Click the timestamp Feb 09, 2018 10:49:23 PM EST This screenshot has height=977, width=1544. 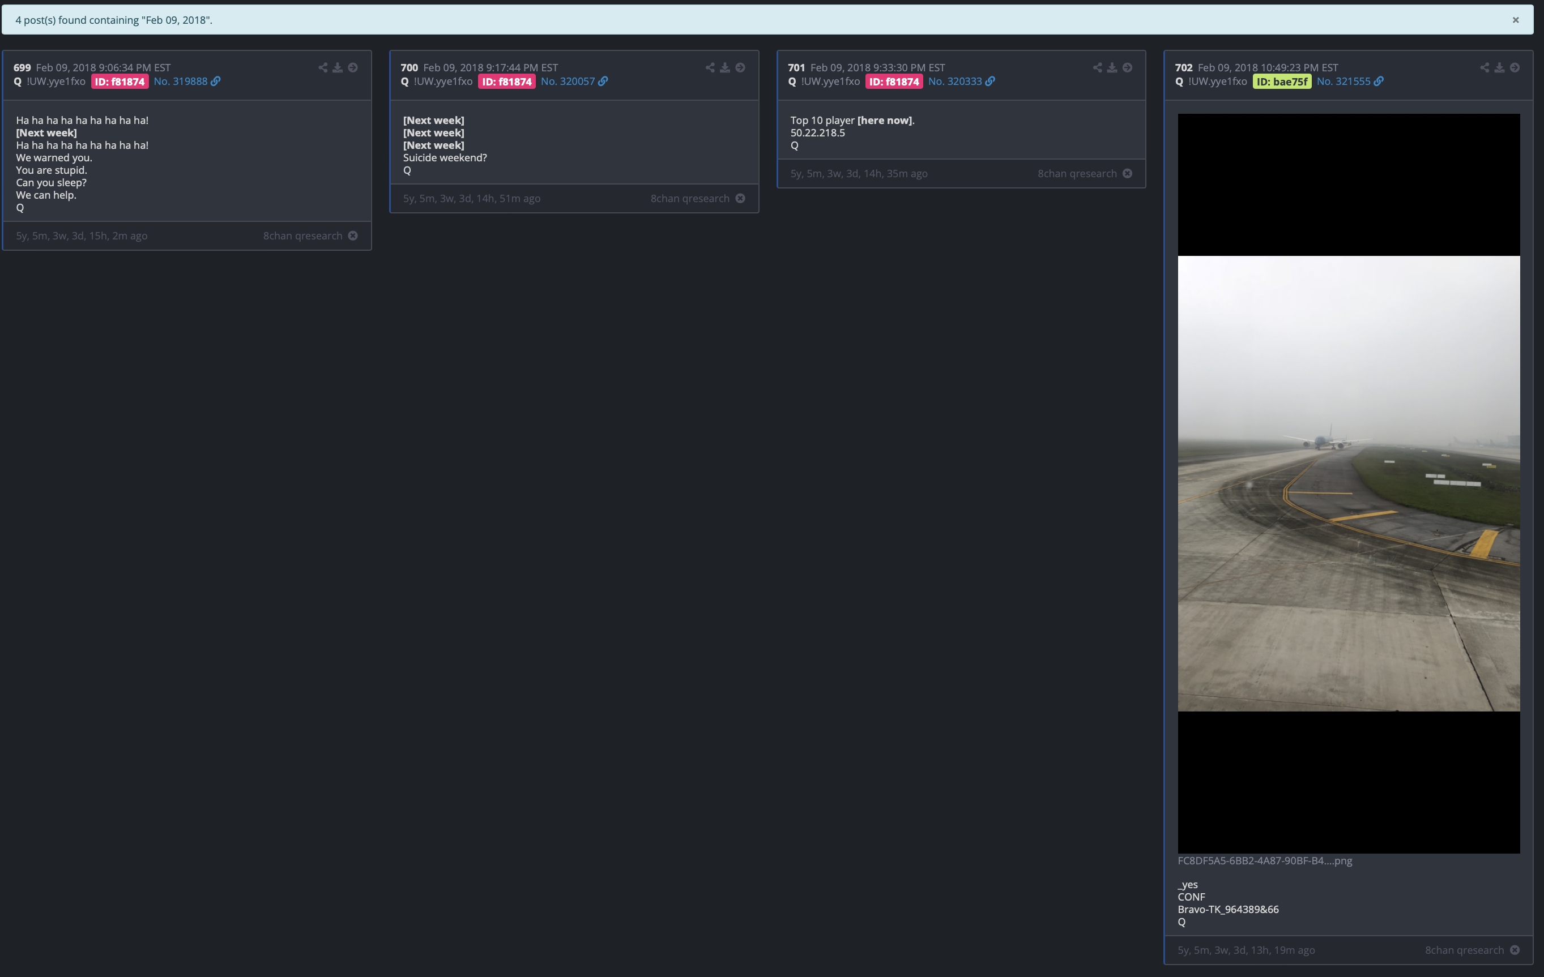[x=1268, y=67]
